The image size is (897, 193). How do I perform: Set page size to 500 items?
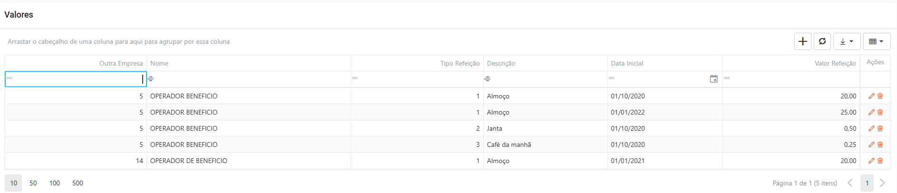[x=78, y=183]
